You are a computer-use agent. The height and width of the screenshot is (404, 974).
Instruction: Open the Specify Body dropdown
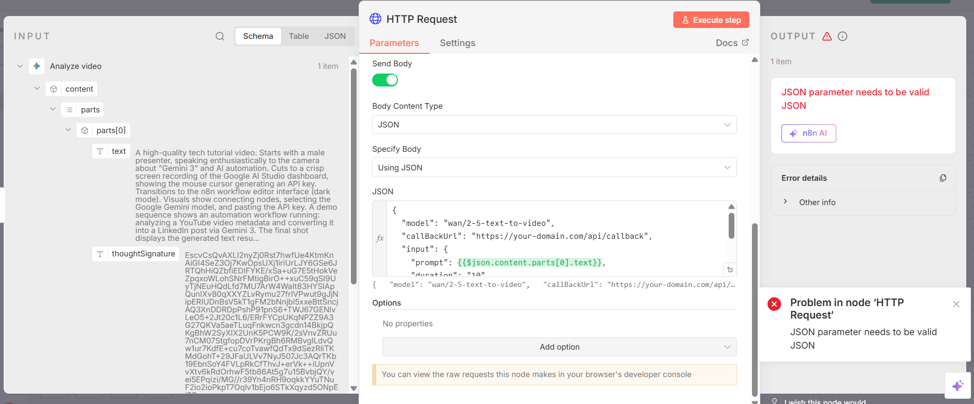coord(554,168)
